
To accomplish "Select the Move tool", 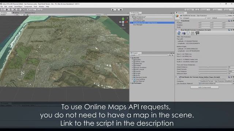I will coord(7,10).
